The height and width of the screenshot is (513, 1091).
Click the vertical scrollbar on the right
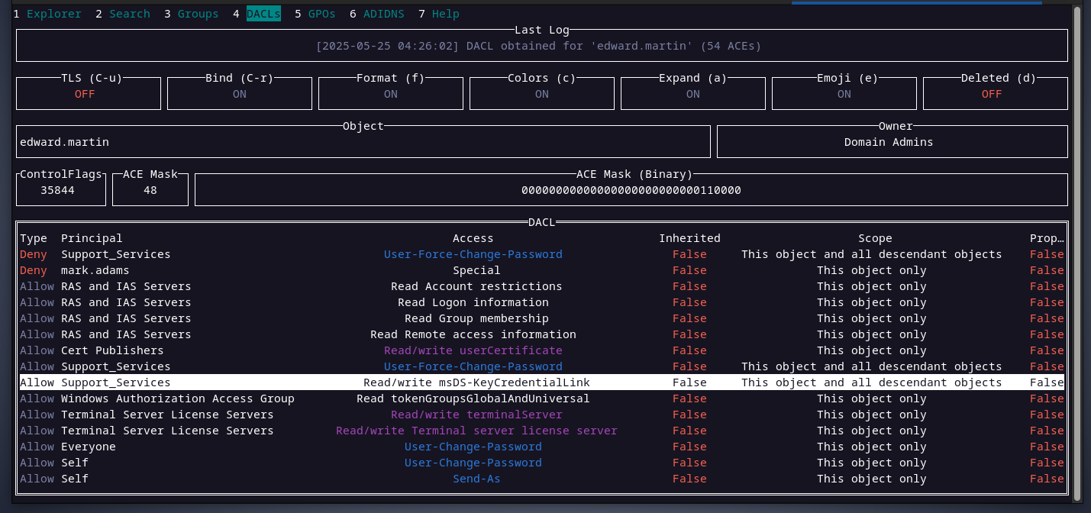click(x=1076, y=252)
